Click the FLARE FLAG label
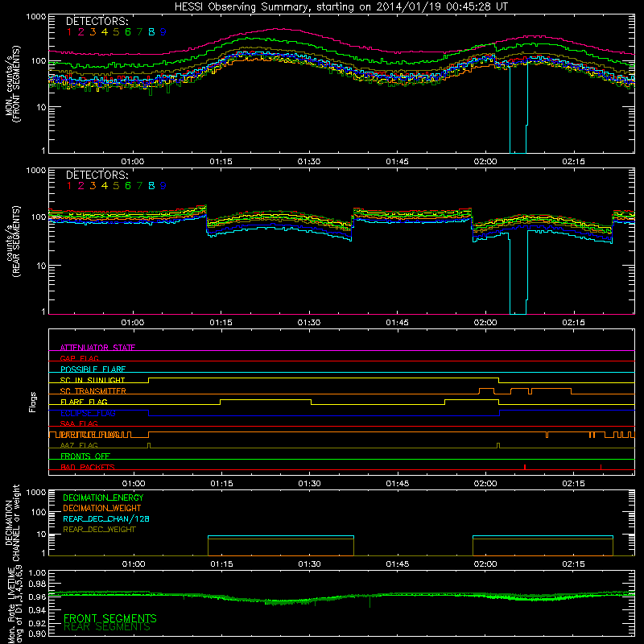The height and width of the screenshot is (644, 644). tap(84, 402)
